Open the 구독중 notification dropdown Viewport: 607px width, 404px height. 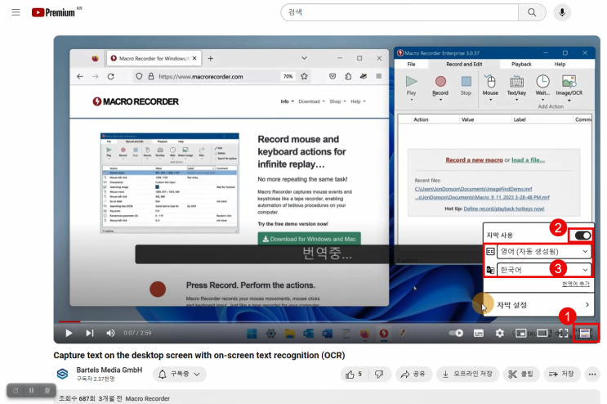pyautogui.click(x=180, y=375)
